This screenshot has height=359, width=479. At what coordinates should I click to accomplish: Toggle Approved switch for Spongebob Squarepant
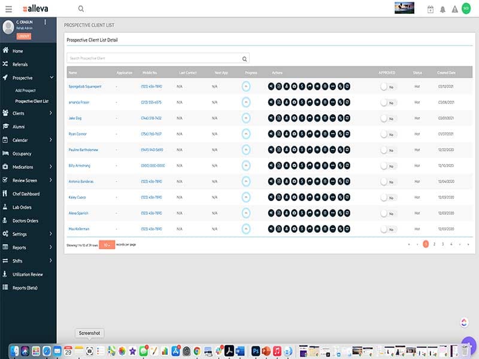click(x=387, y=87)
